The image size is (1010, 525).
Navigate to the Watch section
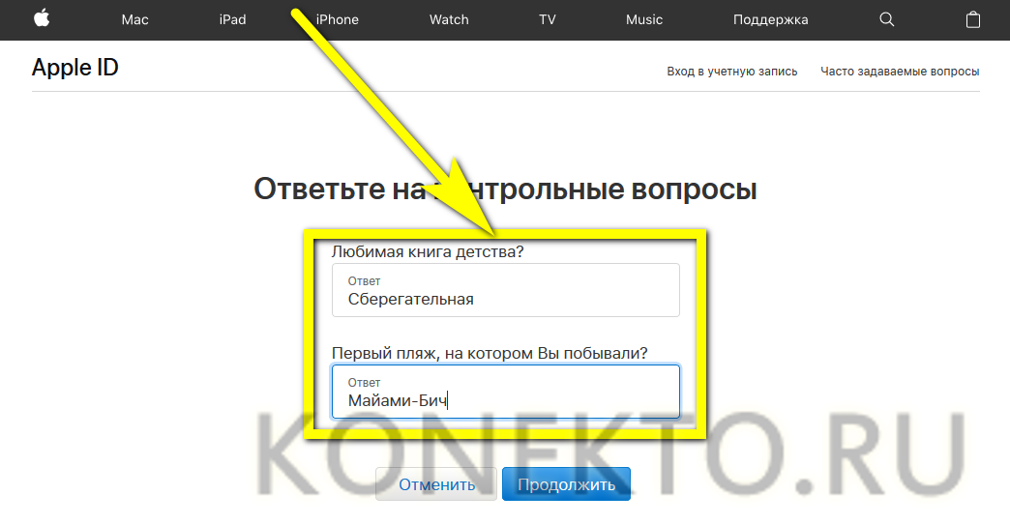(x=449, y=19)
